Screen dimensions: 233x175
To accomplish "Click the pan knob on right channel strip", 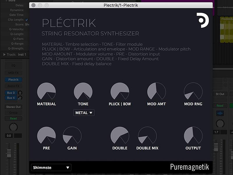I will click(x=220, y=123).
